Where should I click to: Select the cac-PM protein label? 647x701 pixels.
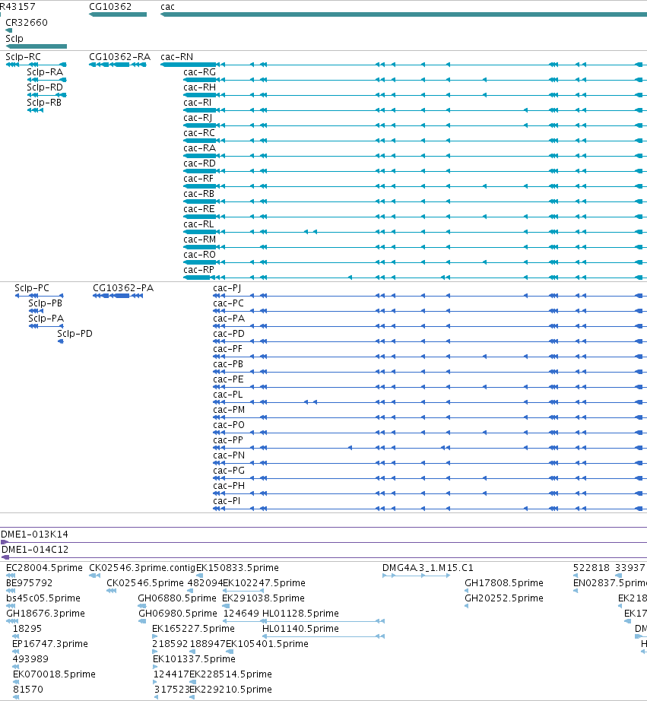click(x=229, y=410)
